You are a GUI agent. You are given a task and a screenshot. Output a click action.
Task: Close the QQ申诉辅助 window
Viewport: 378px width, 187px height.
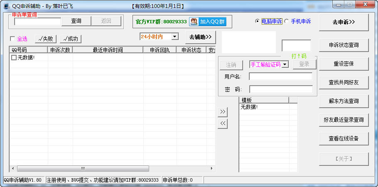tap(365, 5)
